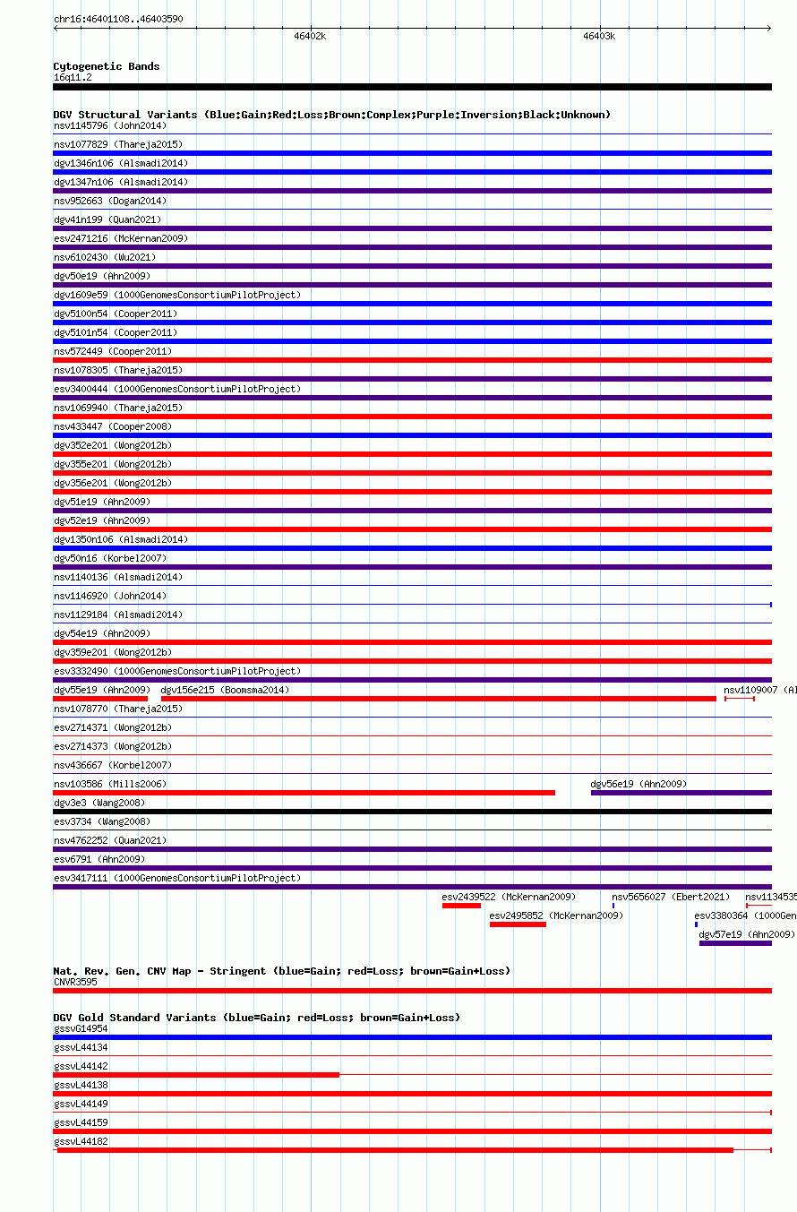Image resolution: width=797 pixels, height=1212 pixels.
Task: Click dgv359e201 (Wong2012b) label
Action: 113,652
